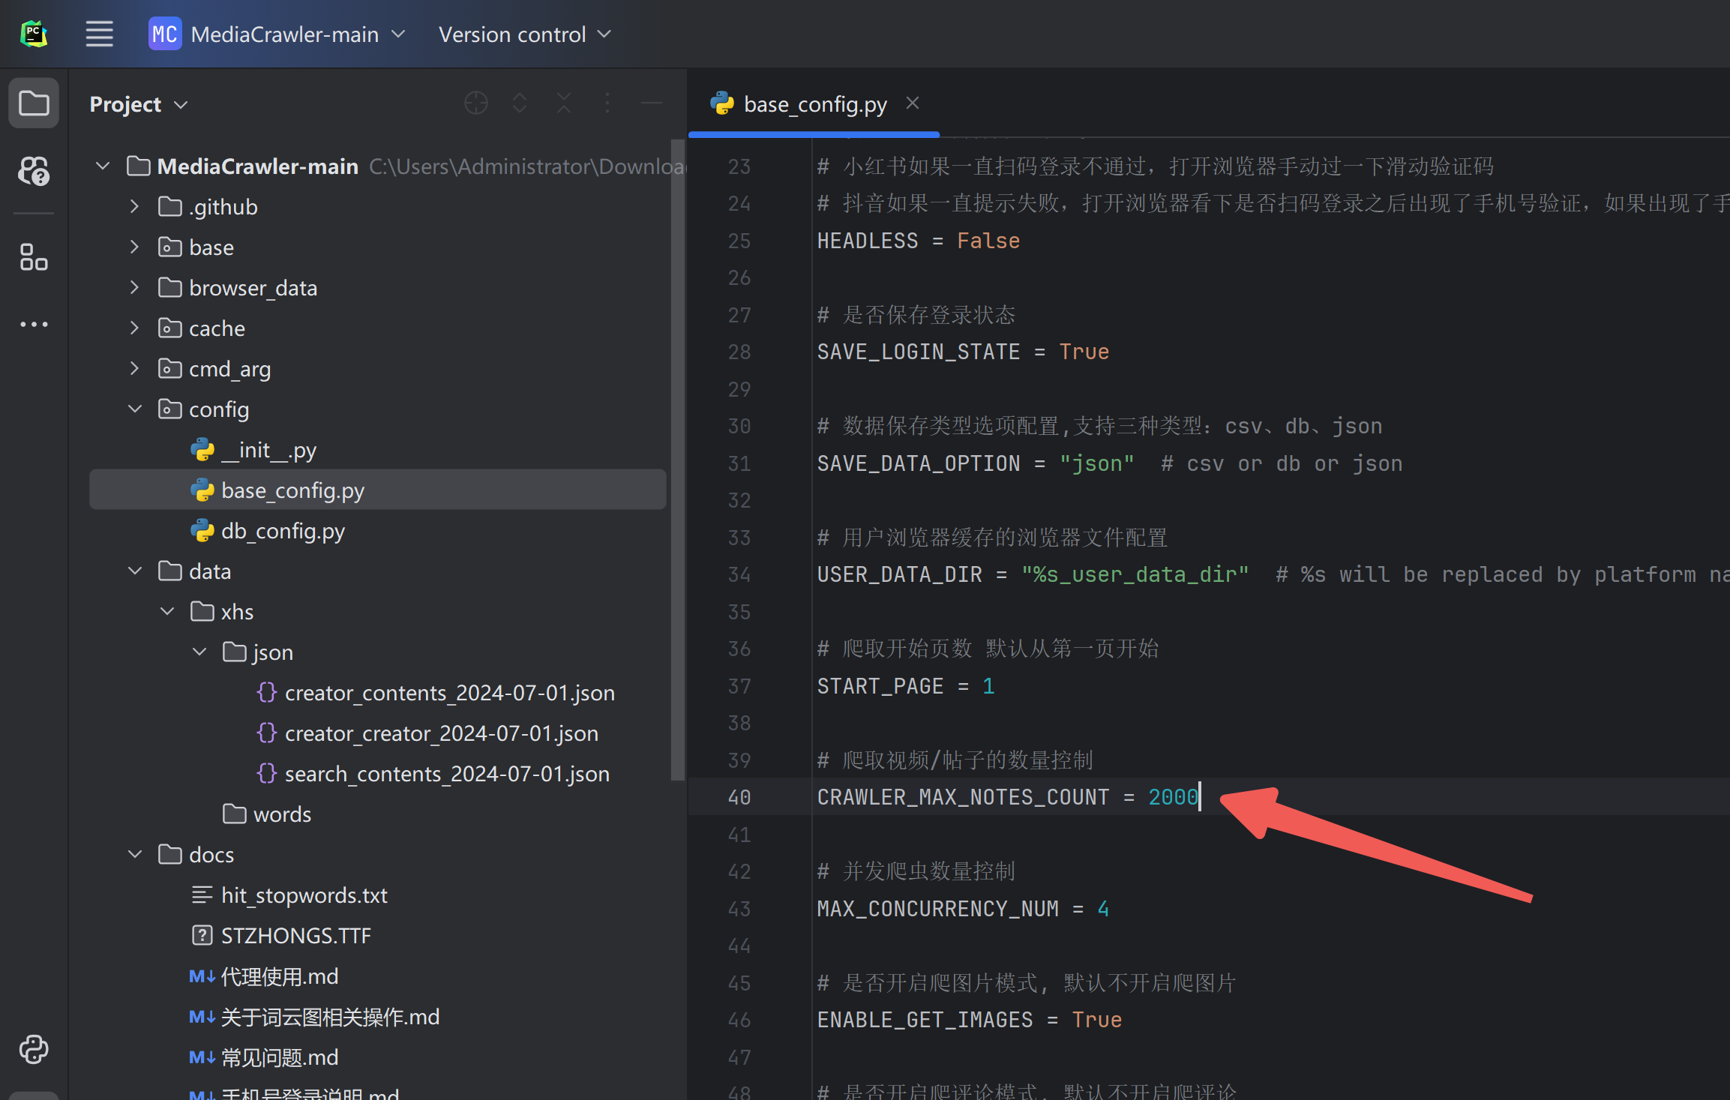1730x1100 pixels.
Task: Open search_contents_2024-07-01.json
Action: click(433, 774)
